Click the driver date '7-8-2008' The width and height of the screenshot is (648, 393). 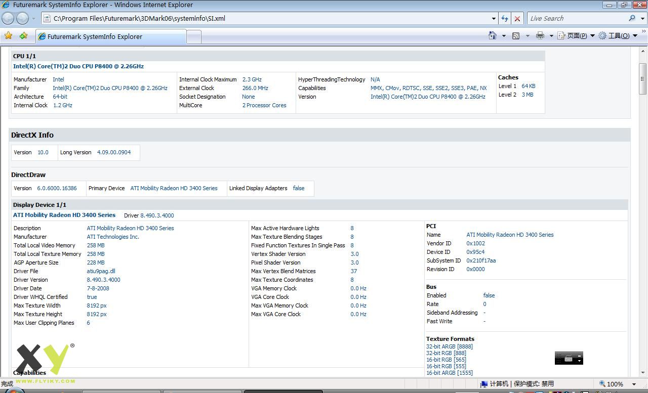click(98, 288)
